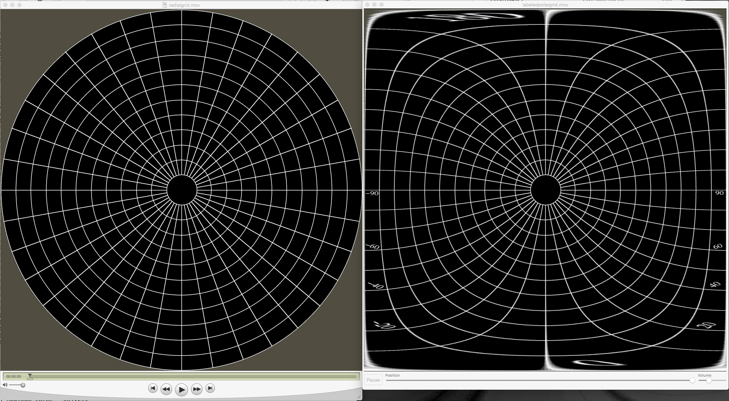Click the playhead marker on radialgrid.mov timeline
The height and width of the screenshot is (401, 729).
(30, 377)
